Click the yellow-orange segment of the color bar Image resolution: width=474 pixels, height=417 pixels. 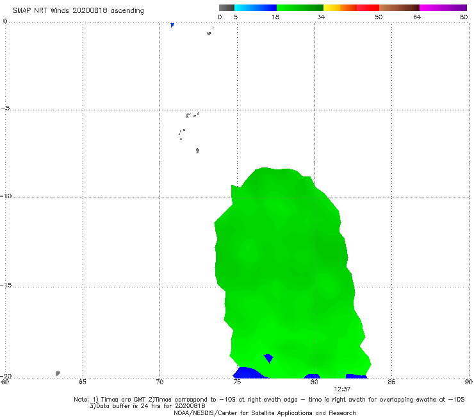tap(339, 8)
